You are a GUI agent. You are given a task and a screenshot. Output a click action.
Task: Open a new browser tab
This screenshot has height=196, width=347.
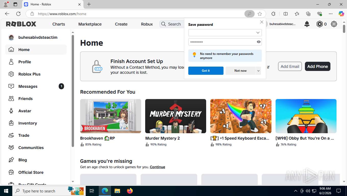tap(89, 4)
